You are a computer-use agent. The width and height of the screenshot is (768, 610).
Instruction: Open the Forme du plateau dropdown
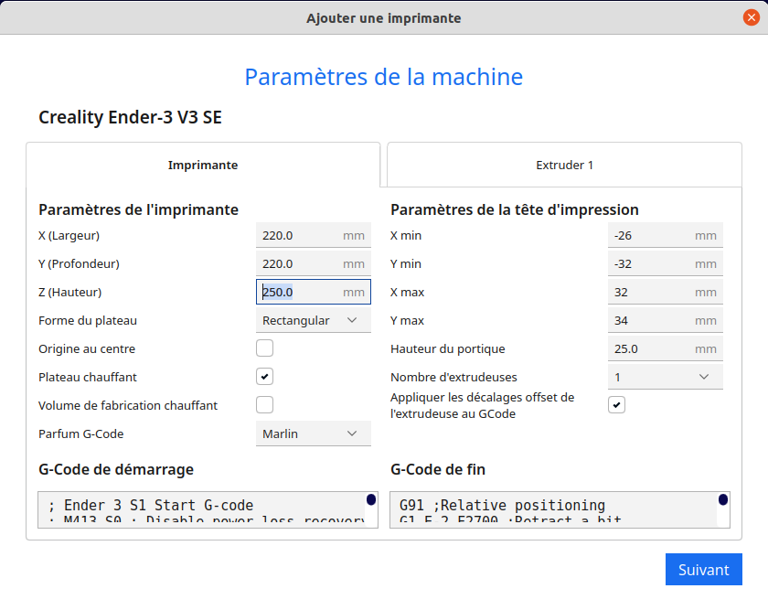point(313,320)
